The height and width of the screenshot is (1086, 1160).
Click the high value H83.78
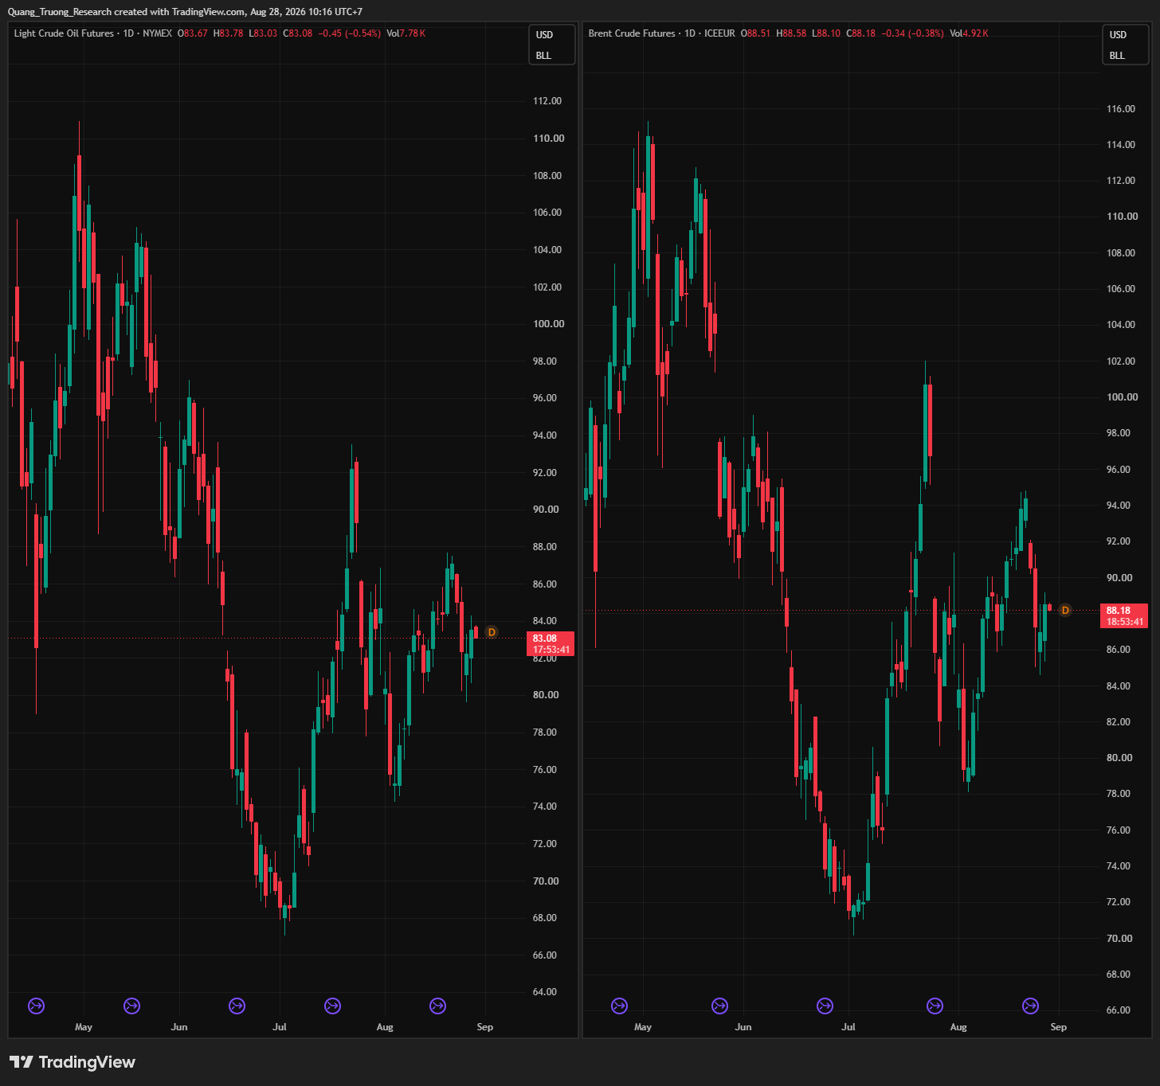coord(228,33)
